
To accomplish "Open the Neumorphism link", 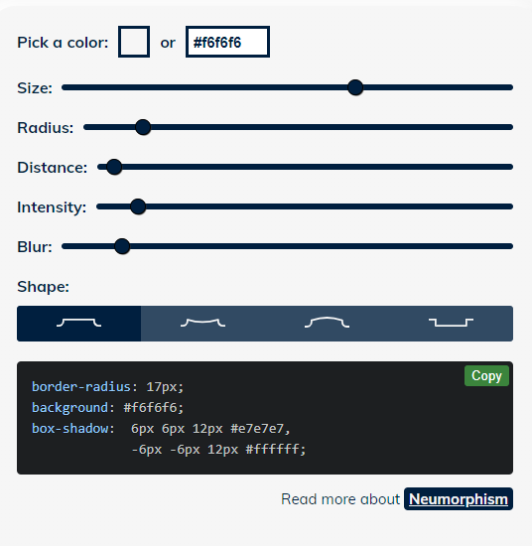I will click(x=459, y=499).
